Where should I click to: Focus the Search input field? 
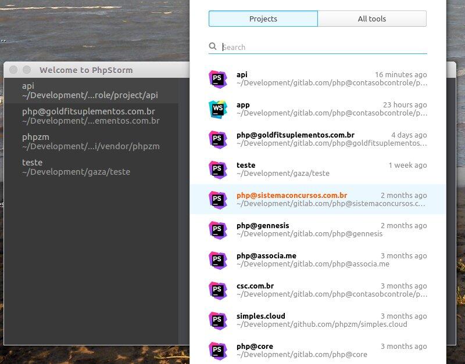(323, 47)
